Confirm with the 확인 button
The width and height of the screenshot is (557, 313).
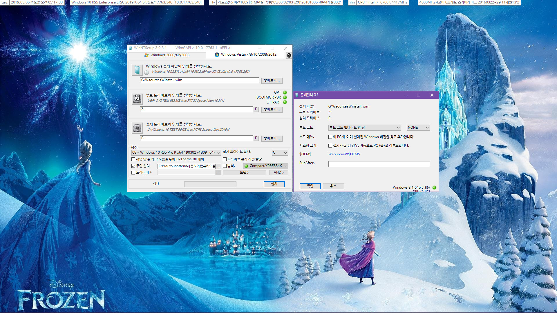point(310,186)
